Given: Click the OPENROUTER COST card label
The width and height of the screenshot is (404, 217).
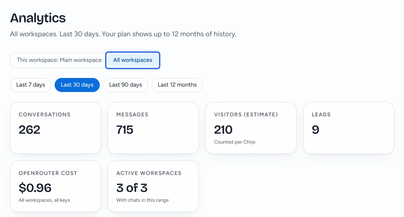Looking at the screenshot, I should (48, 173).
